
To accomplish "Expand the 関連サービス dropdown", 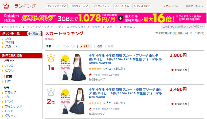I will (x=194, y=6).
